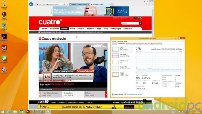
Task: Go back using the browser back arrow
Action: (x=31, y=4)
